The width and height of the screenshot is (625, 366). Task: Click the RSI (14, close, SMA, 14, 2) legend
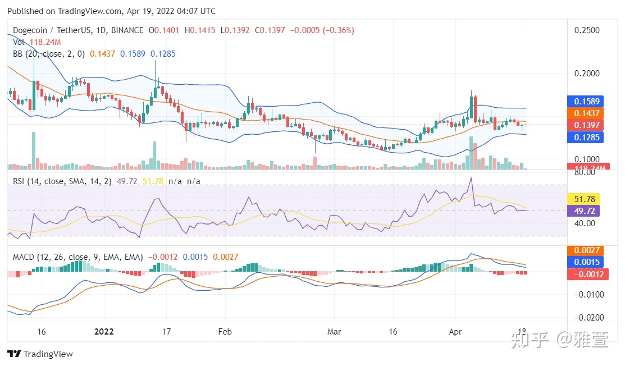click(x=62, y=181)
